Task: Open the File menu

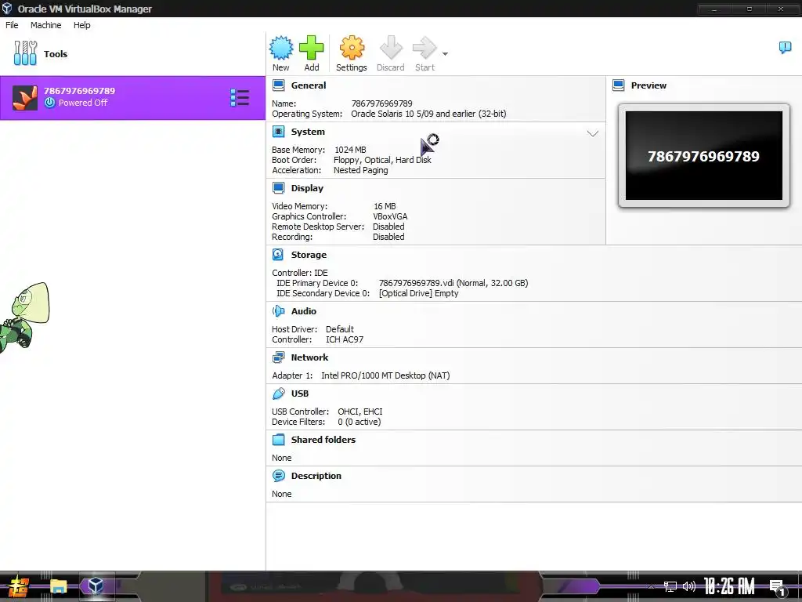Action: click(x=12, y=25)
